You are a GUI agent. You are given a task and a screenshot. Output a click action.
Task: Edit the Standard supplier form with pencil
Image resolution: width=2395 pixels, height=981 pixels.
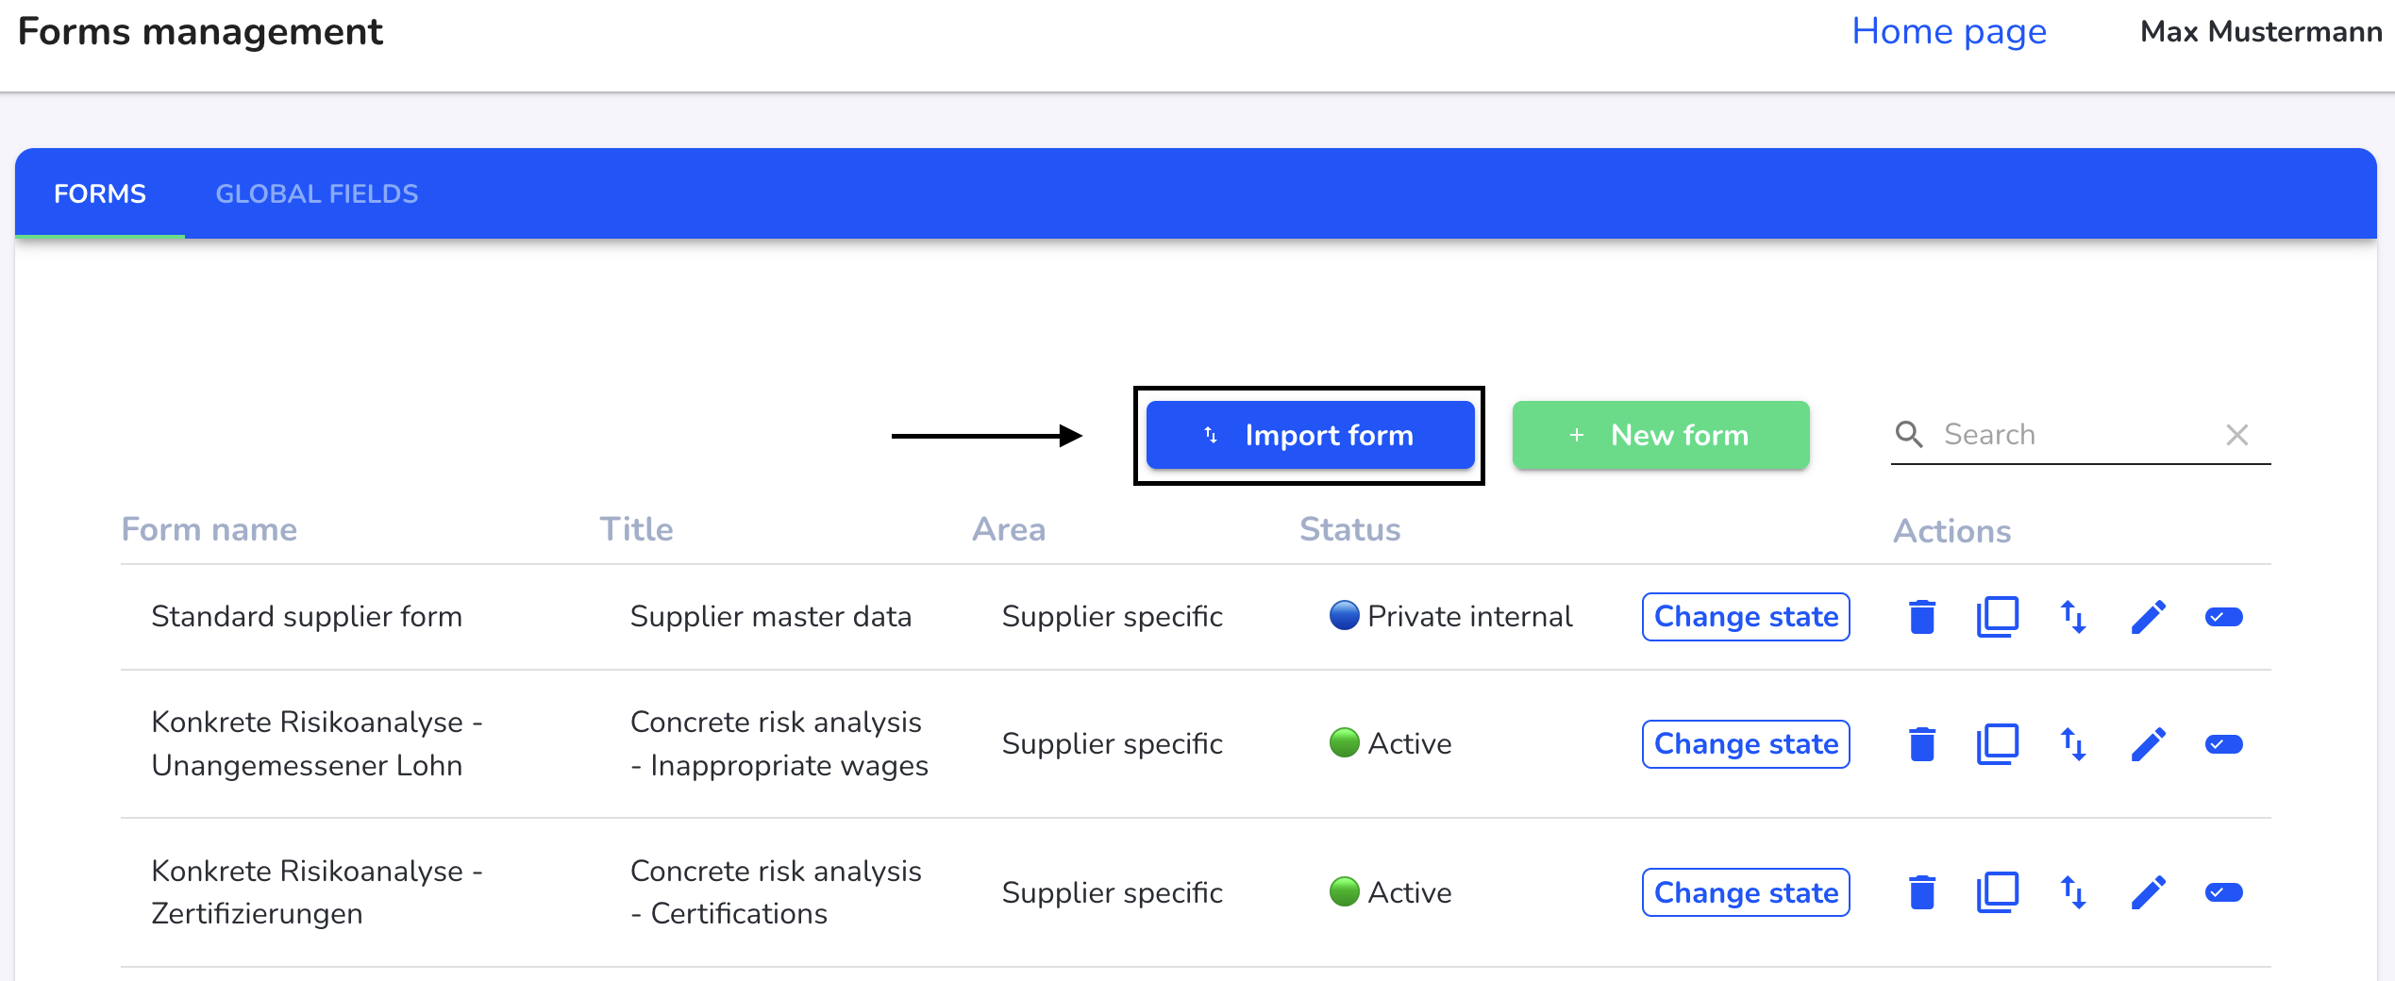pyautogui.click(x=2148, y=617)
